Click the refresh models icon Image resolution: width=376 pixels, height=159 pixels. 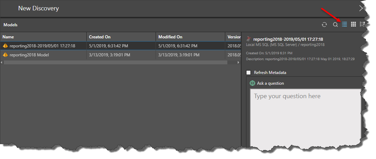click(x=324, y=25)
